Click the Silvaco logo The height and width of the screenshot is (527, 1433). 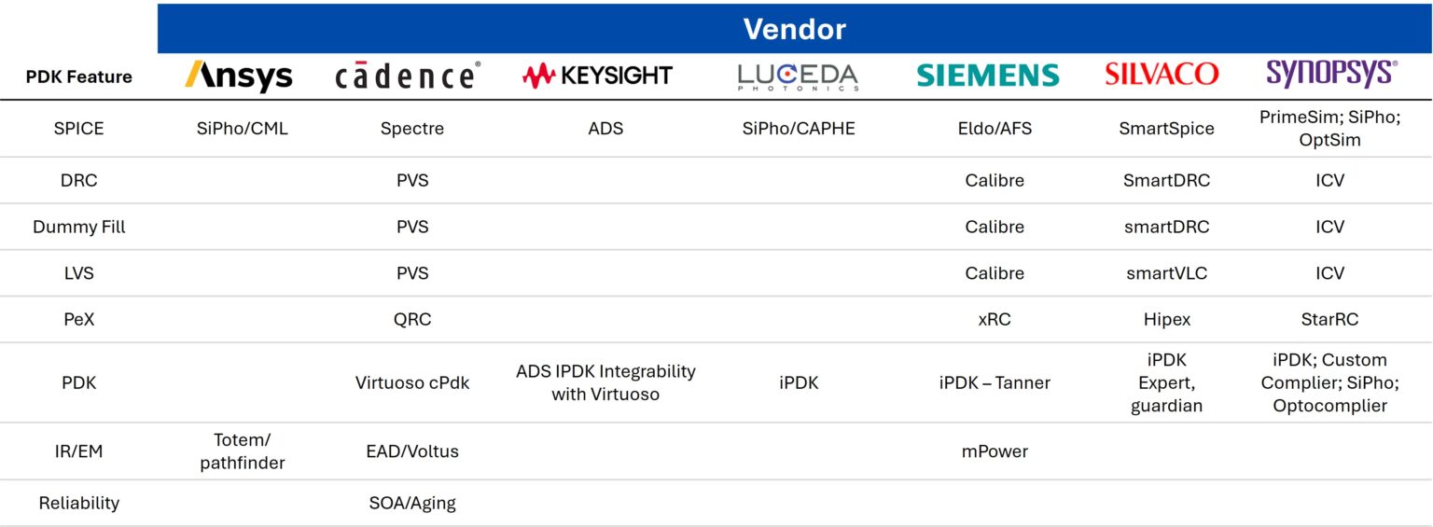[1162, 75]
